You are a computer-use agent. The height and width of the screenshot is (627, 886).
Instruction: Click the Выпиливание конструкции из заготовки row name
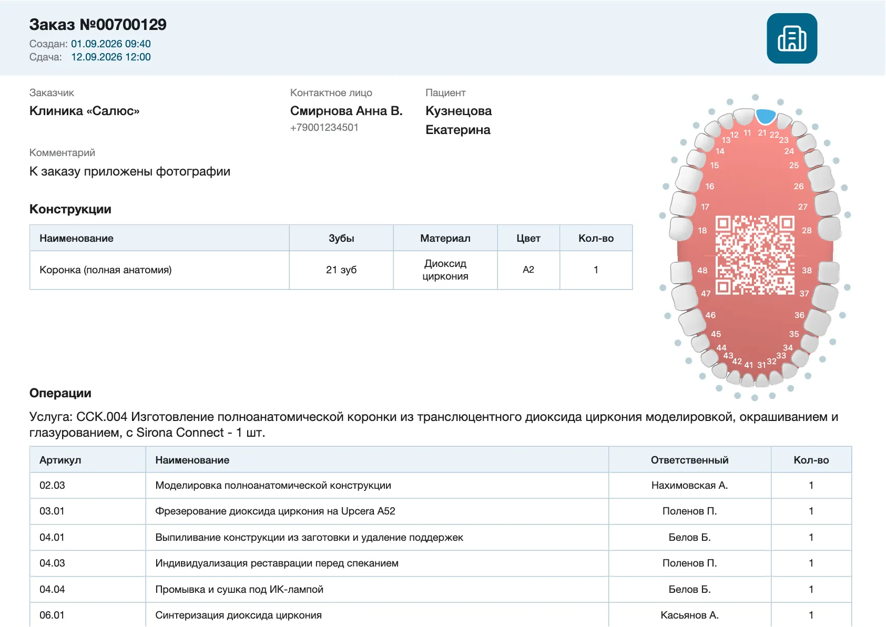click(x=309, y=537)
